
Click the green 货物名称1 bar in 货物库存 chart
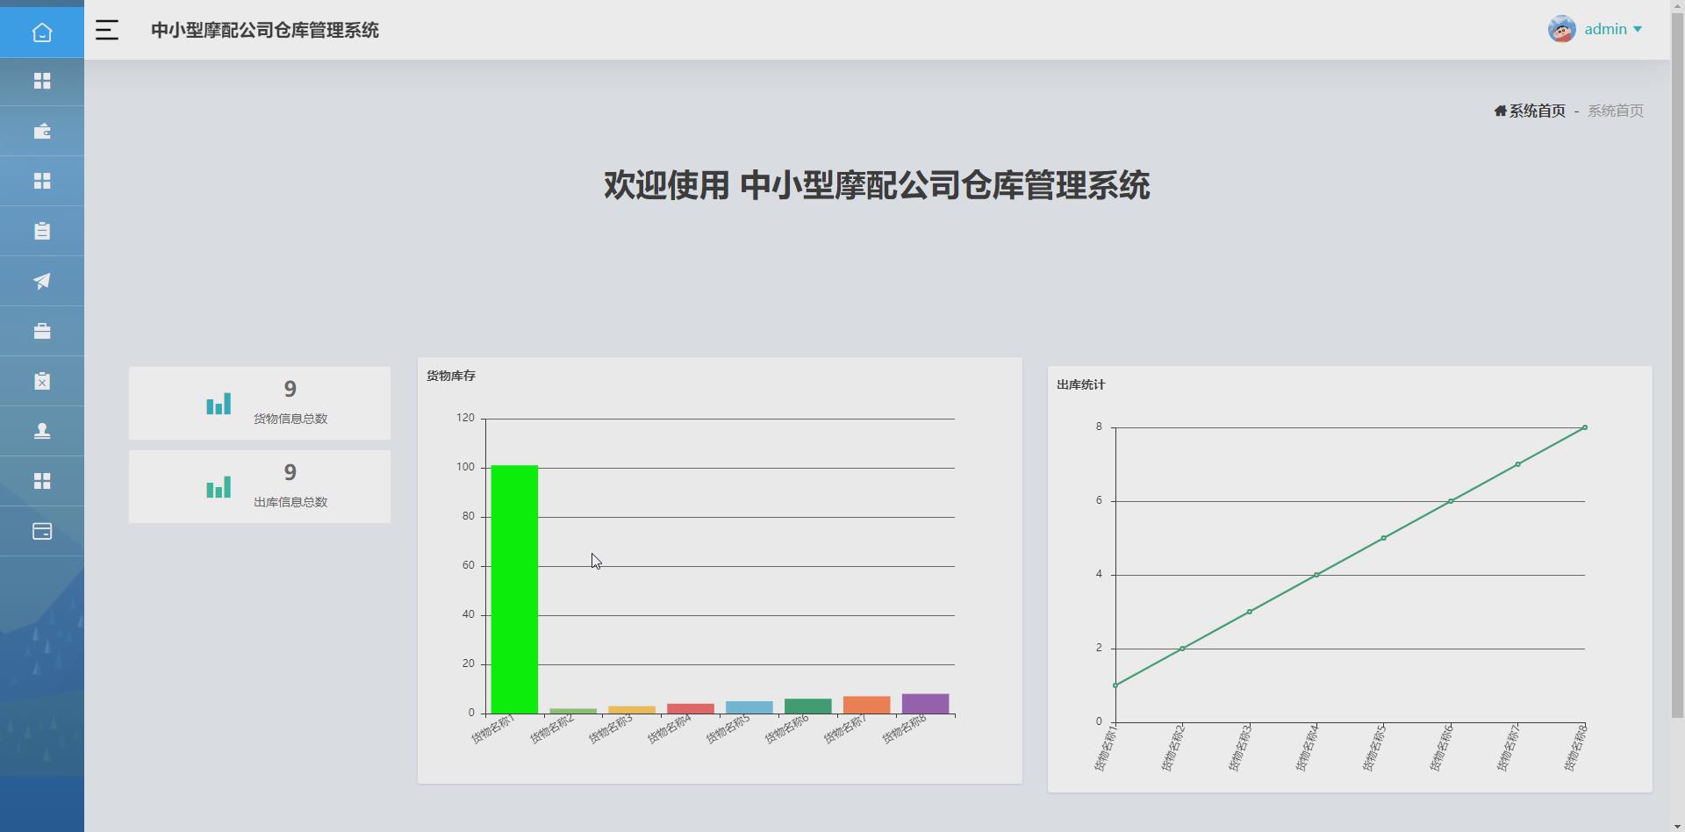click(514, 588)
